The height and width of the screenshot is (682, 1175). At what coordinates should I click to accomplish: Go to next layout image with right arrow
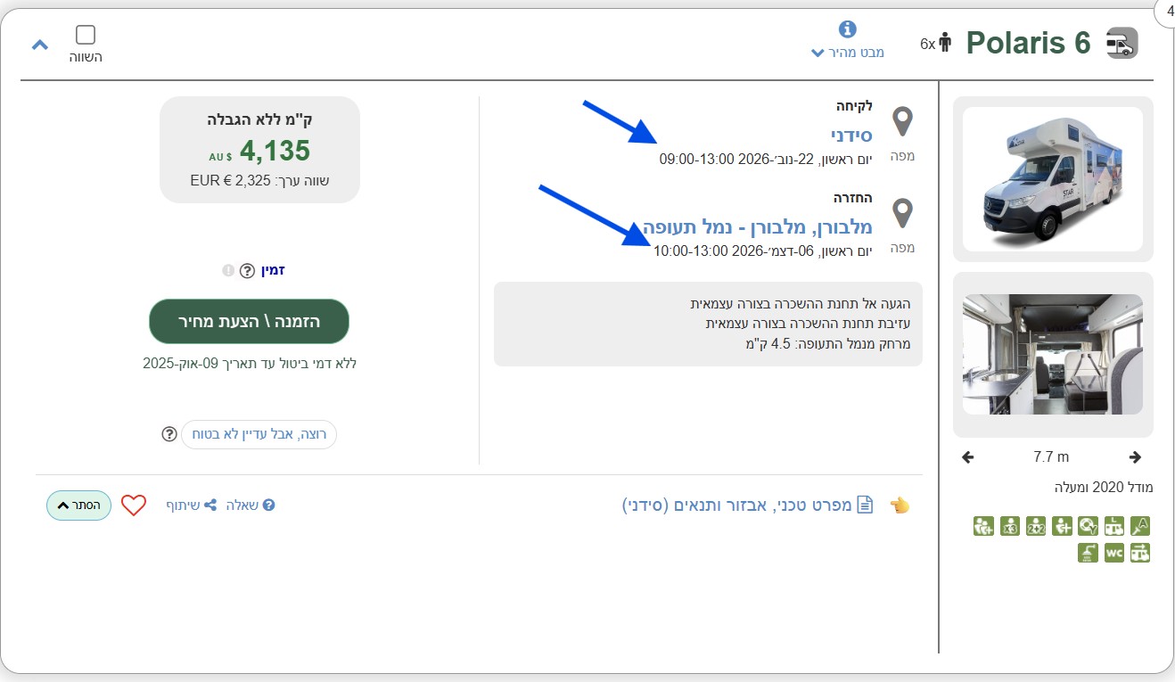pos(1135,457)
